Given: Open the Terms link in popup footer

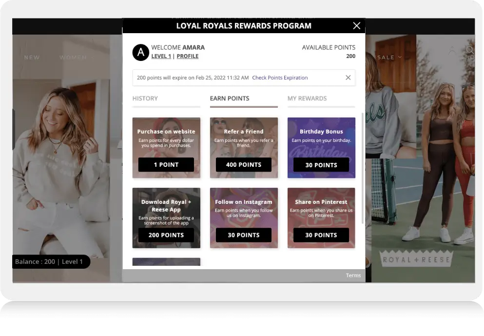Looking at the screenshot, I should click(x=353, y=275).
